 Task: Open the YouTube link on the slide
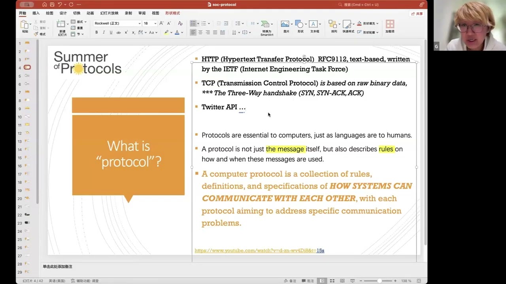(x=259, y=250)
